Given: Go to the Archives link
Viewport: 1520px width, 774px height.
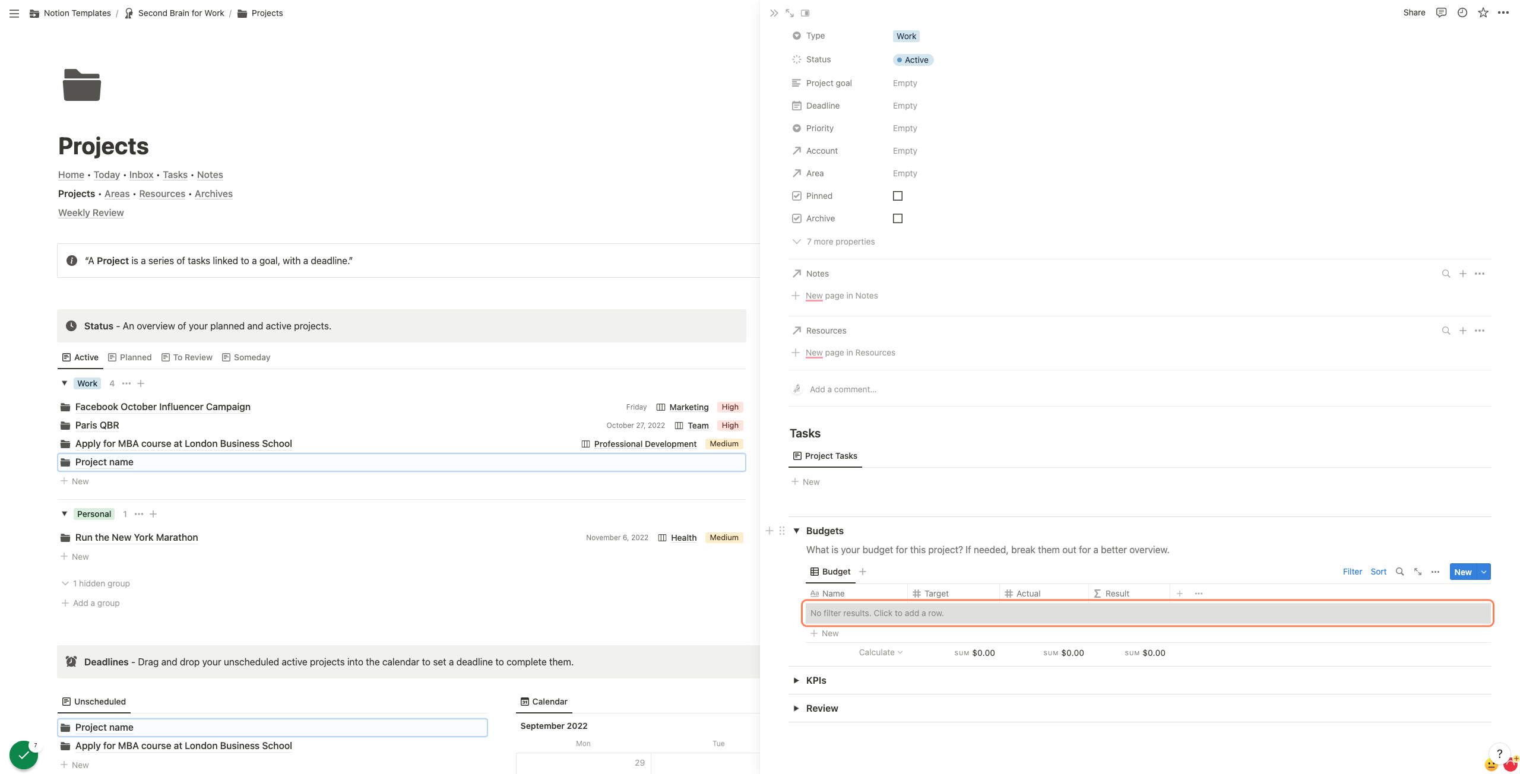Looking at the screenshot, I should [214, 193].
